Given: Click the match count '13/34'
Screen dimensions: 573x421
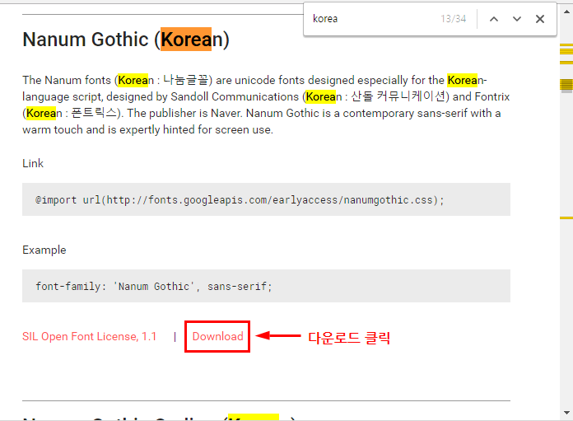Looking at the screenshot, I should click(453, 19).
